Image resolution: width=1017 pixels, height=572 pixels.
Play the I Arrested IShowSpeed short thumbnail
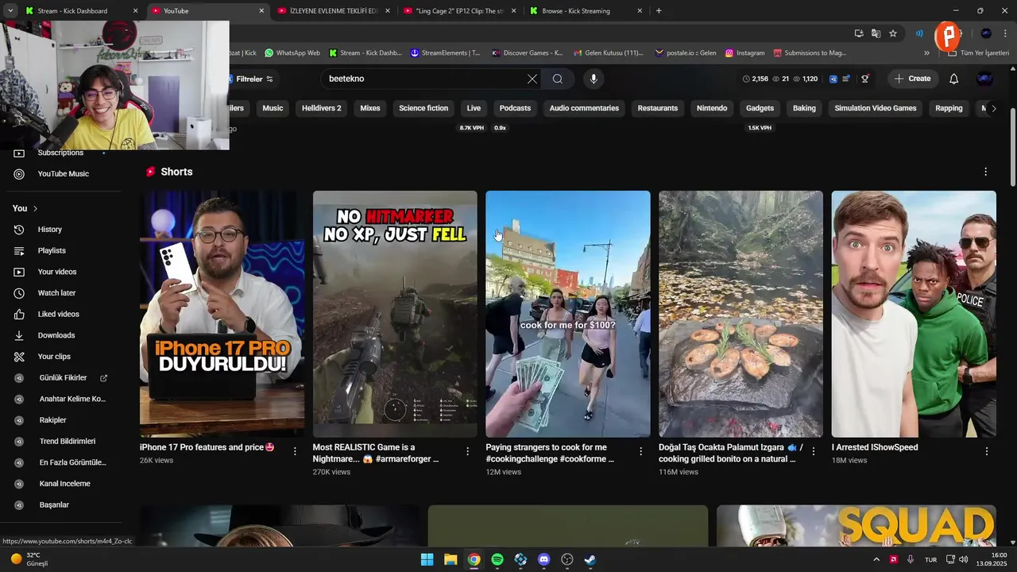[914, 314]
